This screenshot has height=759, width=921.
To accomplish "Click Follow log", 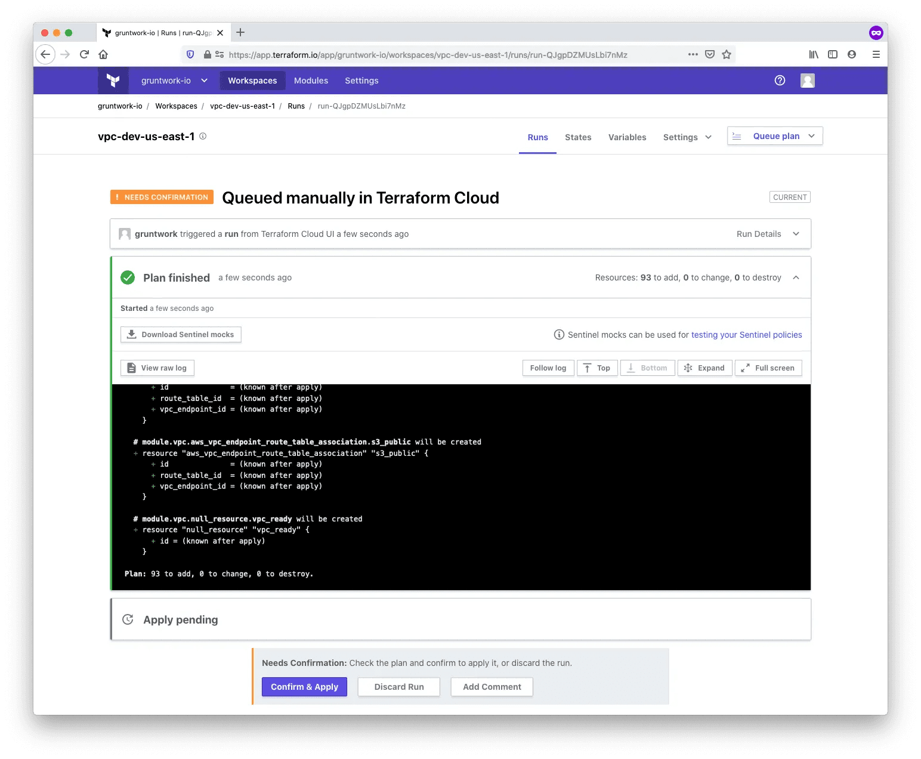I will (x=548, y=368).
